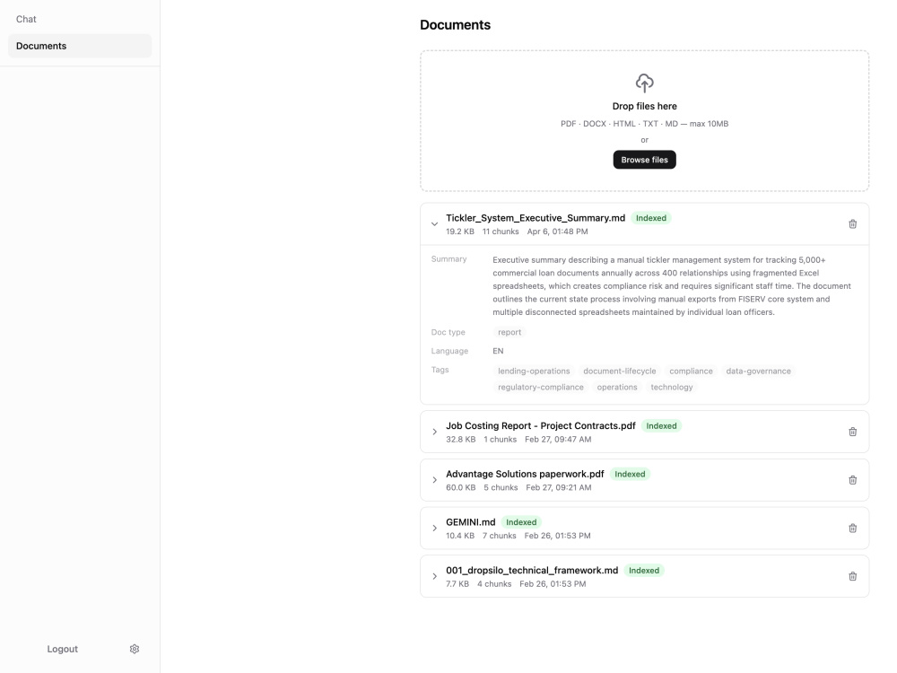Image resolution: width=897 pixels, height=673 pixels.
Task: Expand GEMINI.md document details
Action: pyautogui.click(x=434, y=528)
